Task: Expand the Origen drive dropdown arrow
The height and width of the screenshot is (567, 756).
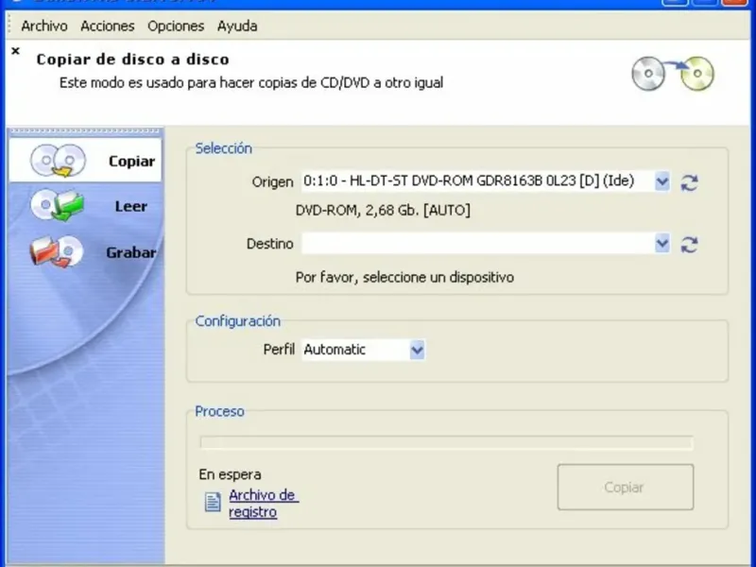Action: [662, 181]
